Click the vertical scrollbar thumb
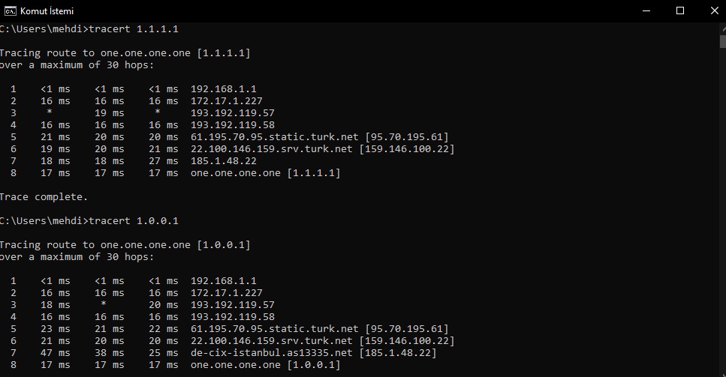 (x=723, y=41)
